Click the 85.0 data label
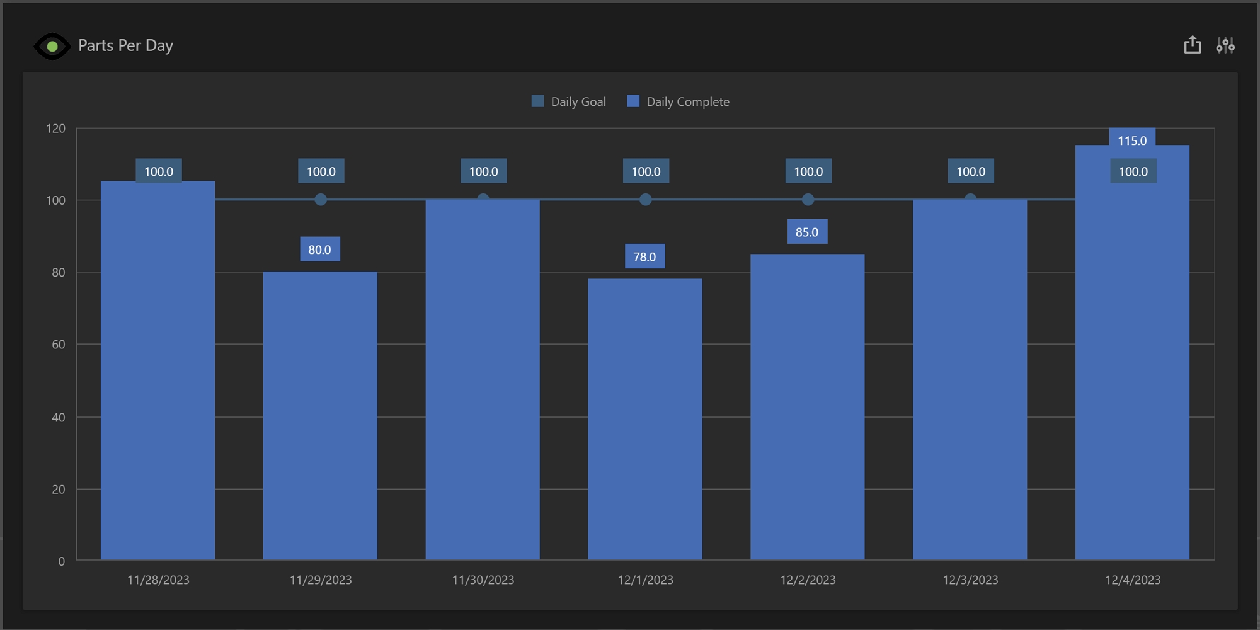1260x630 pixels. click(x=807, y=232)
